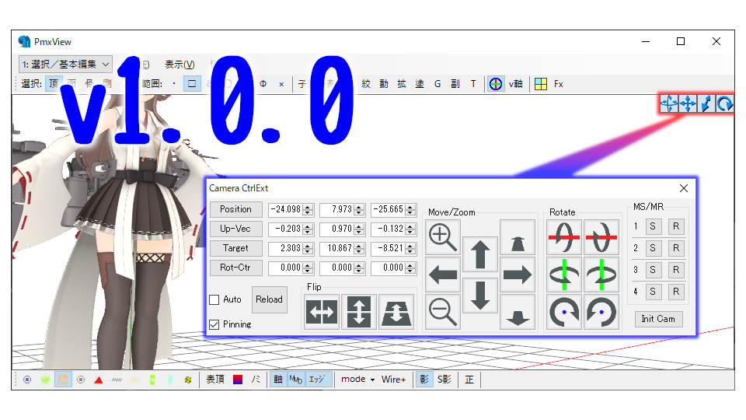The width and height of the screenshot is (746, 420).
Task: Adjust the Target X 2.303 spinner
Action: [x=308, y=249]
